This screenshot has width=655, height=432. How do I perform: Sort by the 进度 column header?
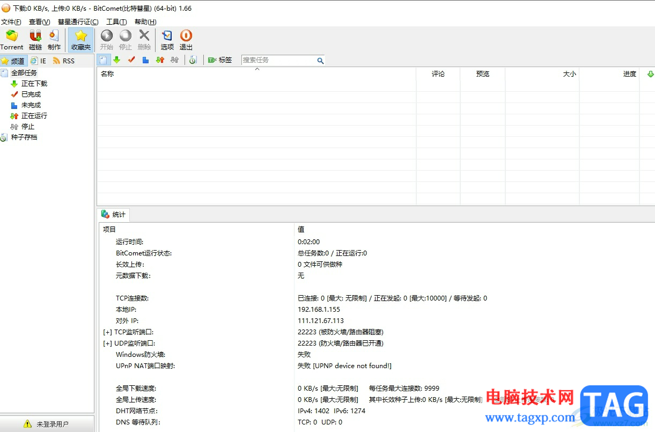609,74
